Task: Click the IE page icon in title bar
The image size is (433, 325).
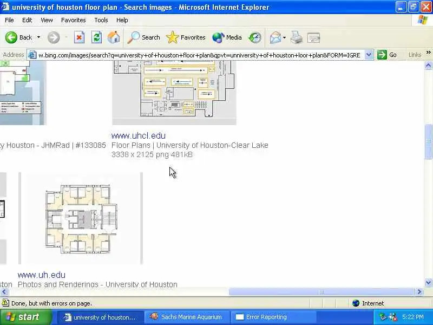Action: tap(5, 6)
